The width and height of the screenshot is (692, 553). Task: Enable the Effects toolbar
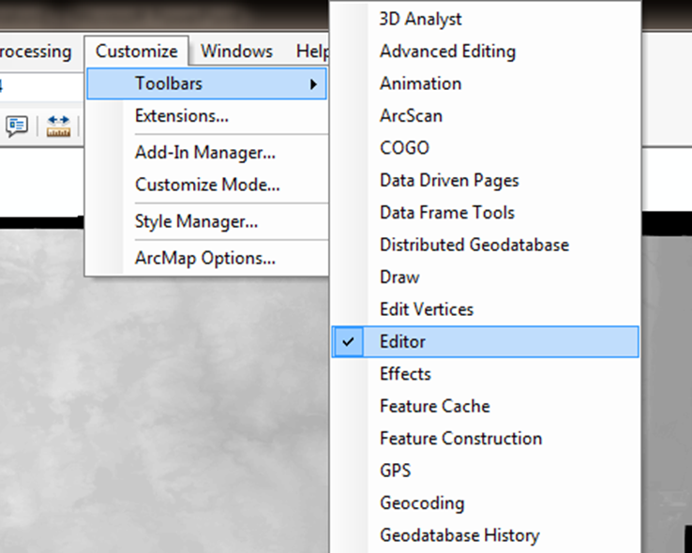485,374
